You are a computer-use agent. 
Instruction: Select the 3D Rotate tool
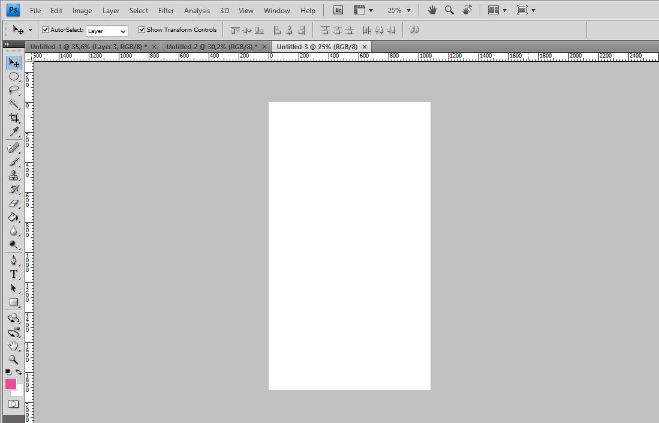click(14, 319)
